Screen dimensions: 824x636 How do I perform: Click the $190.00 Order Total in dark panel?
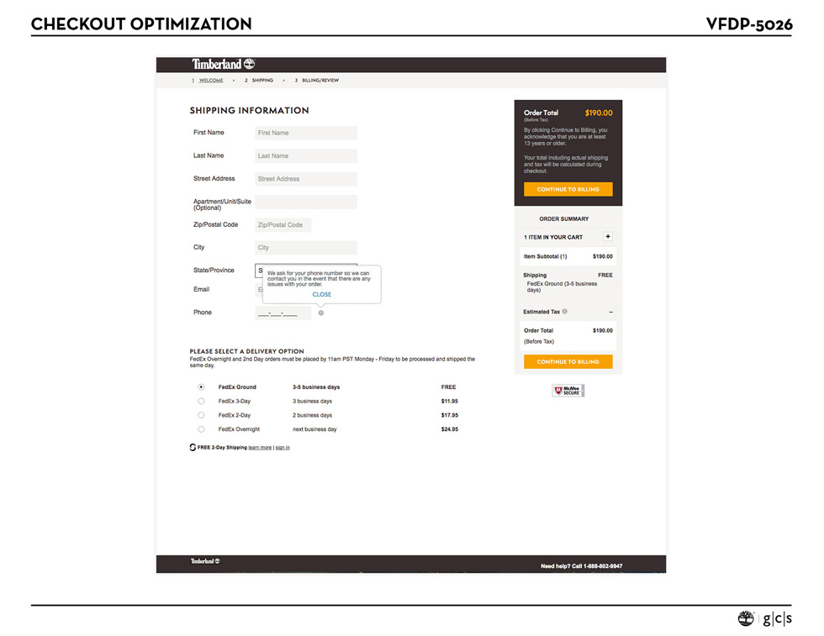click(x=599, y=113)
